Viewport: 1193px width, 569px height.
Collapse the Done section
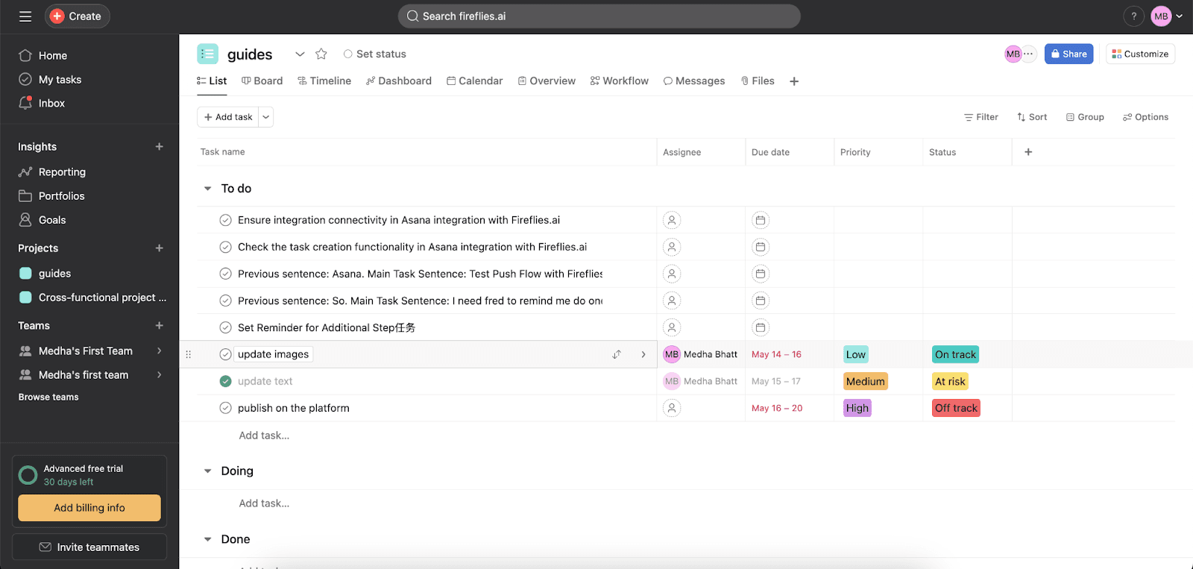click(208, 539)
